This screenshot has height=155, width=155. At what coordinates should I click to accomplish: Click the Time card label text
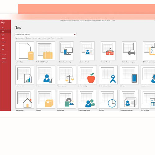101,110
